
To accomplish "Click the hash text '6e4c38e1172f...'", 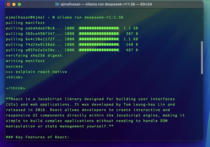I will click(x=44, y=39).
